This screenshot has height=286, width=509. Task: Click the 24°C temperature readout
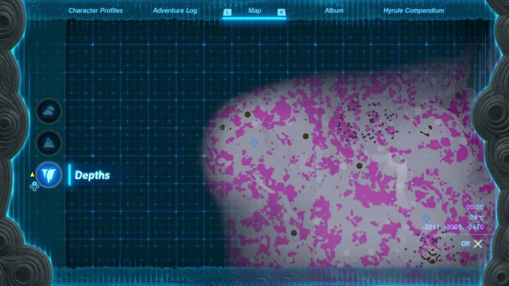point(477,217)
